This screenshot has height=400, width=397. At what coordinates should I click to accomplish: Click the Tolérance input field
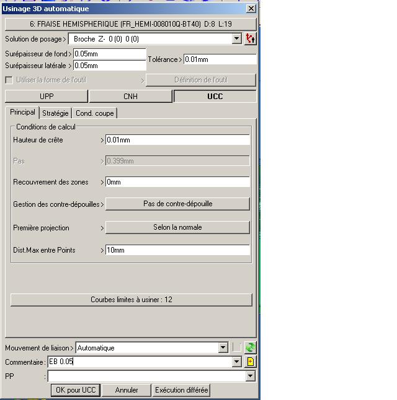pos(220,59)
